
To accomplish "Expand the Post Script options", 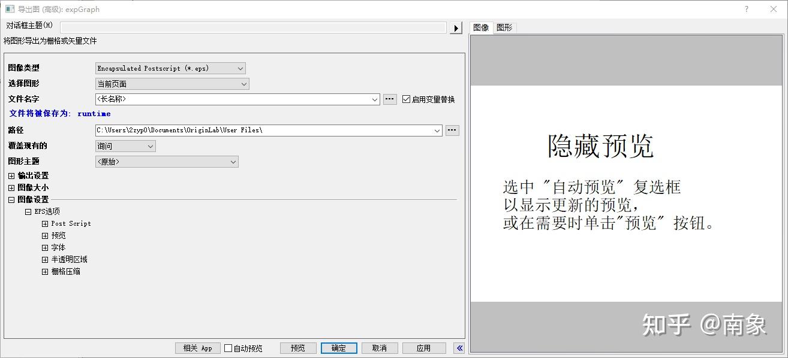I will click(45, 223).
